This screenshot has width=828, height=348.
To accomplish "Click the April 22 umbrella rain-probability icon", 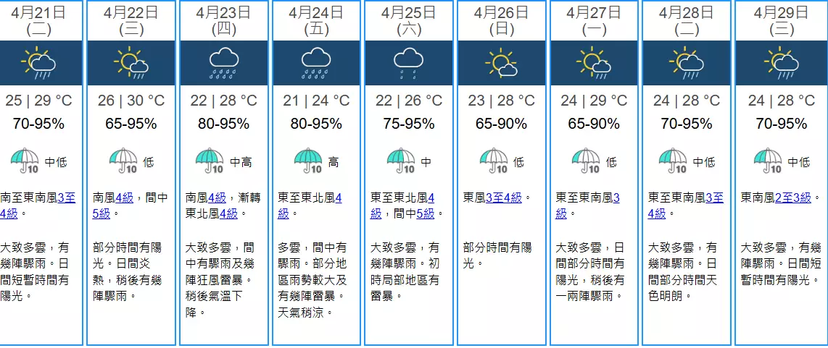I will point(124,161).
